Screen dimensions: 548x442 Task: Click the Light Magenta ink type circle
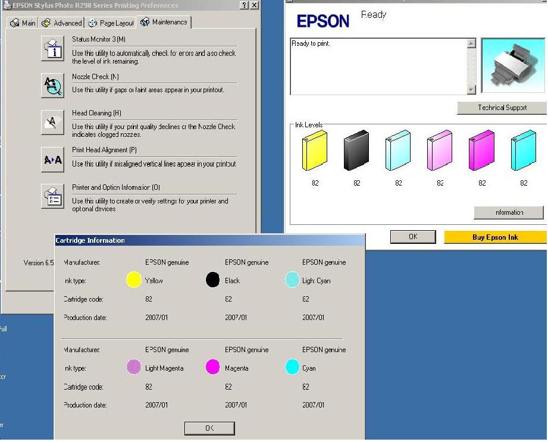pyautogui.click(x=133, y=367)
